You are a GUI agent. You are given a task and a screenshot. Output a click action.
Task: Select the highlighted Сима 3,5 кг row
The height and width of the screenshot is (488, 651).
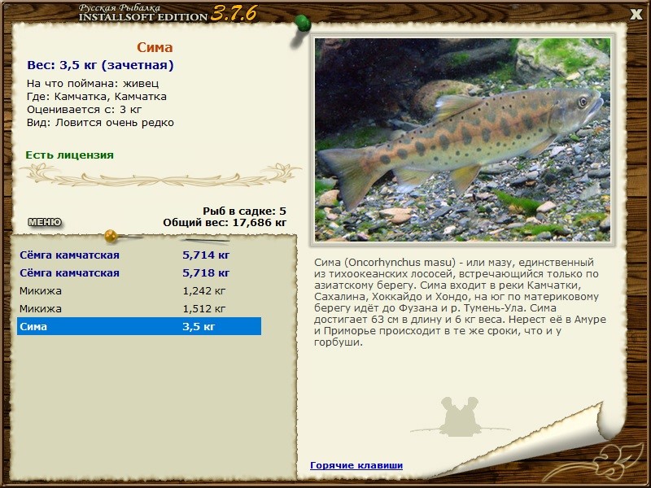click(139, 326)
